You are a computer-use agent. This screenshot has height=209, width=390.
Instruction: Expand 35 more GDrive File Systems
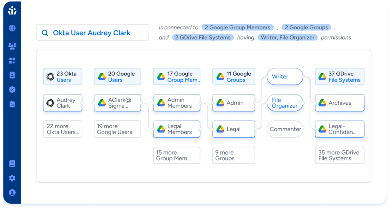[x=339, y=155]
